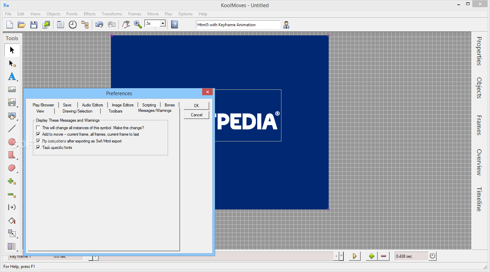Open the Drawing/Selection tab
The width and height of the screenshot is (490, 272).
(78, 111)
